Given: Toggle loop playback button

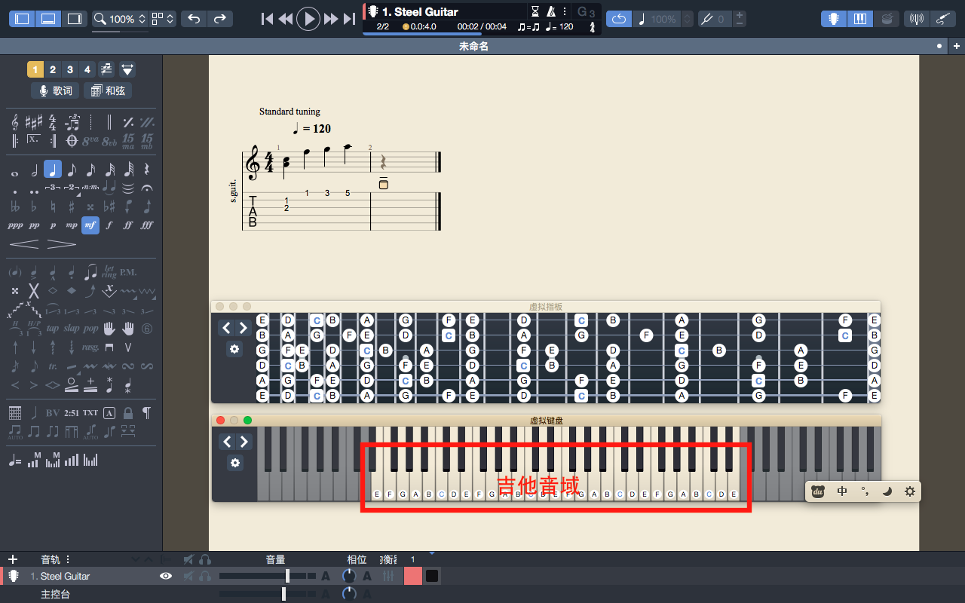Looking at the screenshot, I should tap(618, 19).
